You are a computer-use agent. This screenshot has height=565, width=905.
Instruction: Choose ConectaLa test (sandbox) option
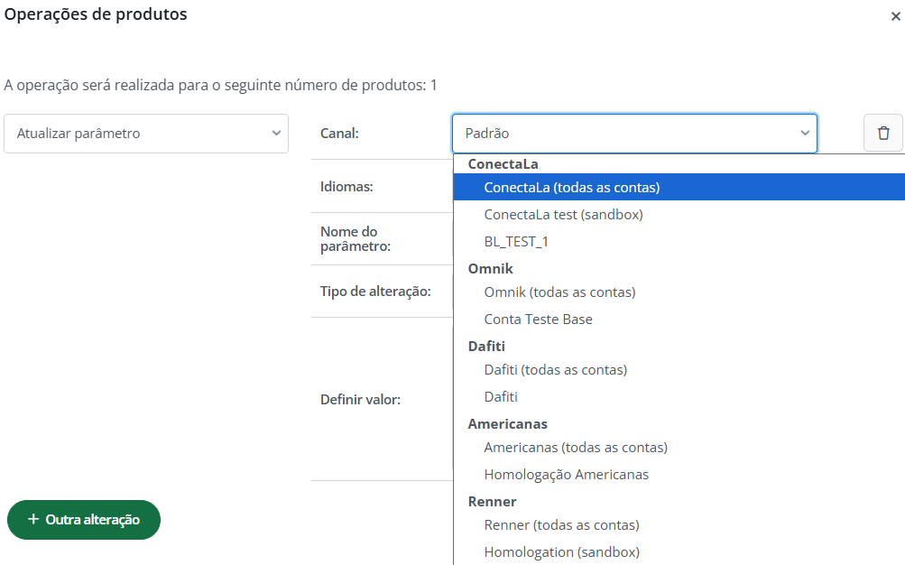click(x=563, y=215)
